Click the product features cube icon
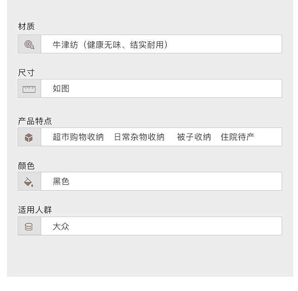The width and height of the screenshot is (298, 291). point(29,137)
